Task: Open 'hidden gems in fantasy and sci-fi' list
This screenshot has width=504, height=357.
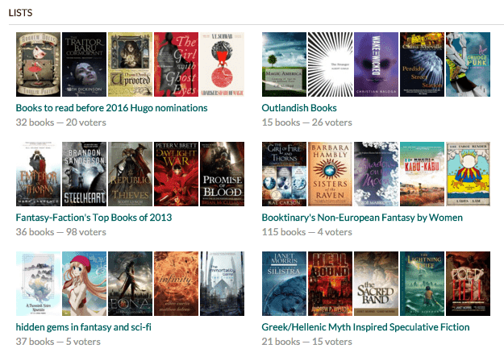Action: [84, 327]
